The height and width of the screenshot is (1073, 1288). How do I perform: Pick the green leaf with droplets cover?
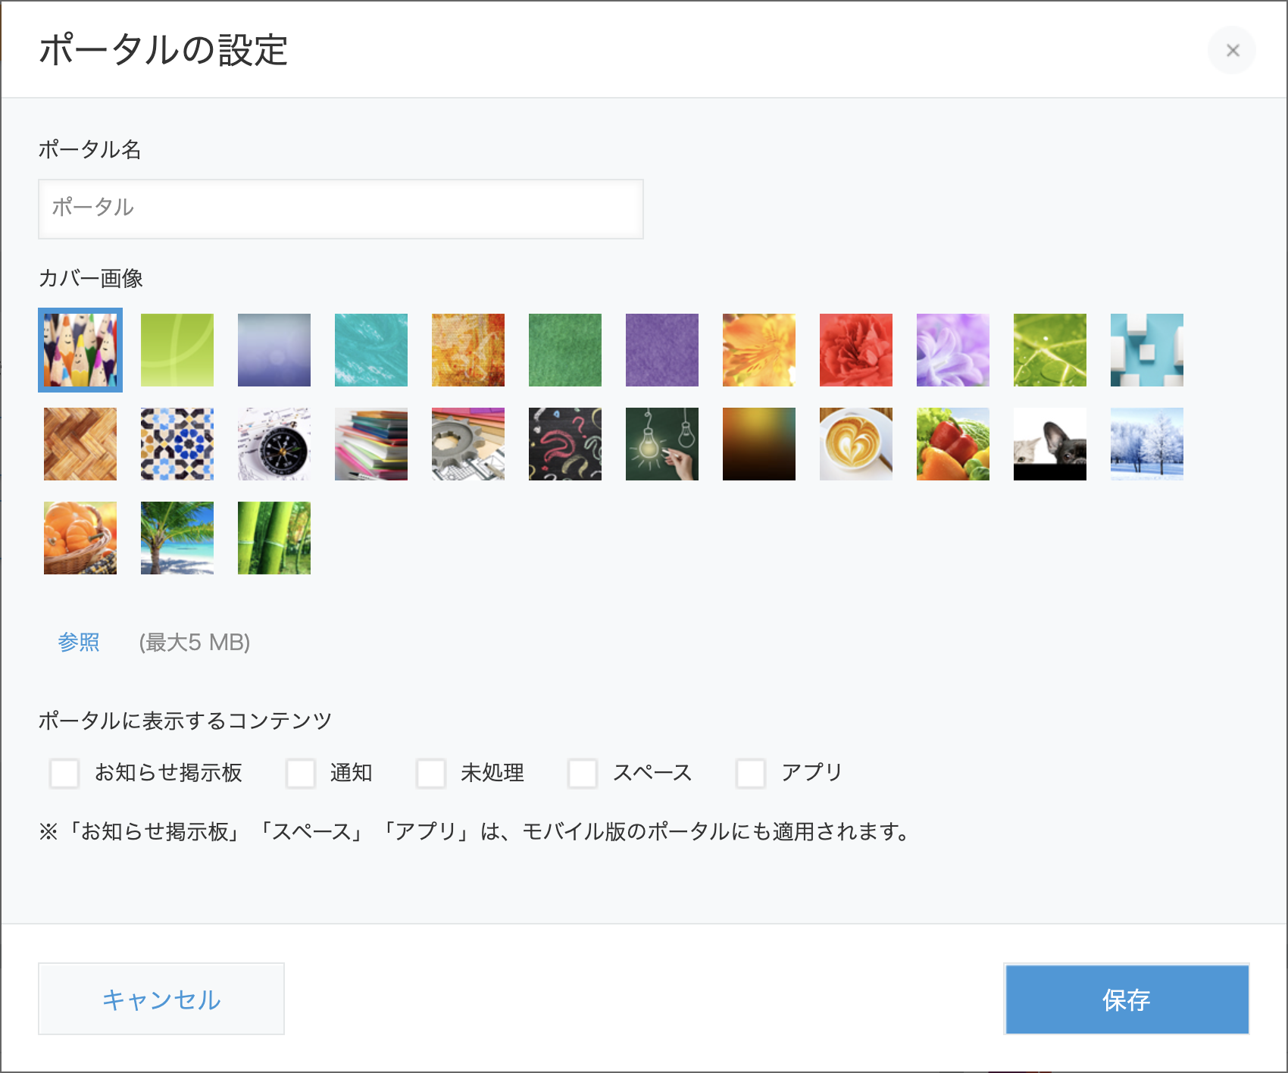click(x=1050, y=350)
